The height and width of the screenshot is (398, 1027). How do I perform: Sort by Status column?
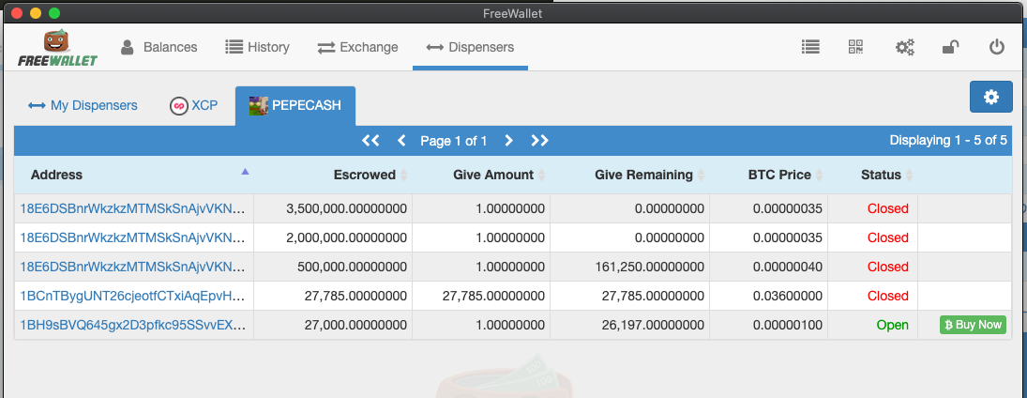[873, 175]
